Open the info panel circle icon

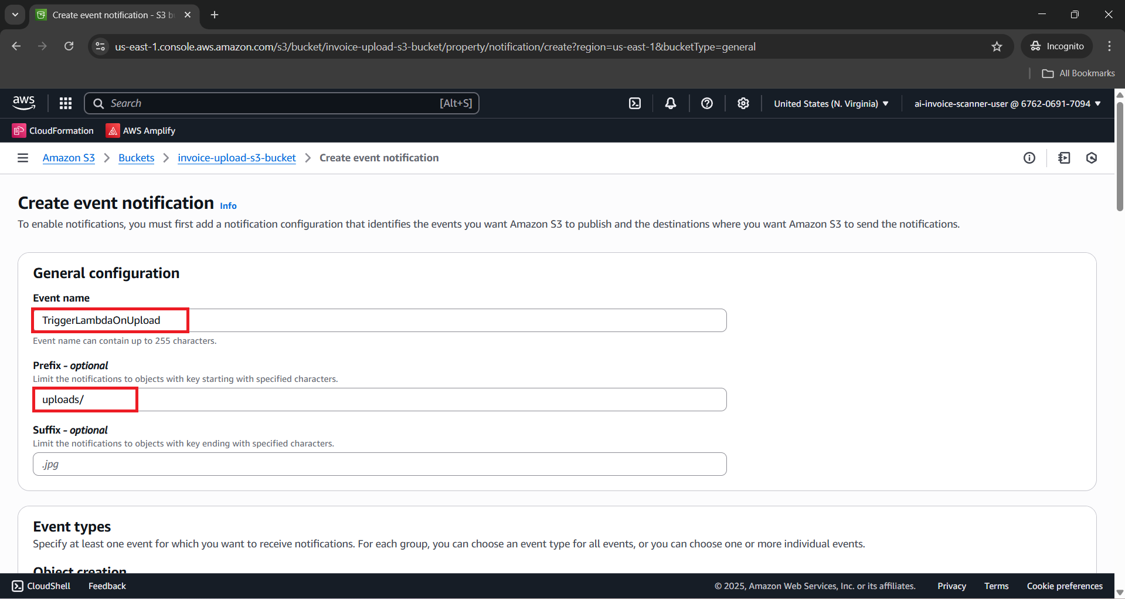(1029, 158)
